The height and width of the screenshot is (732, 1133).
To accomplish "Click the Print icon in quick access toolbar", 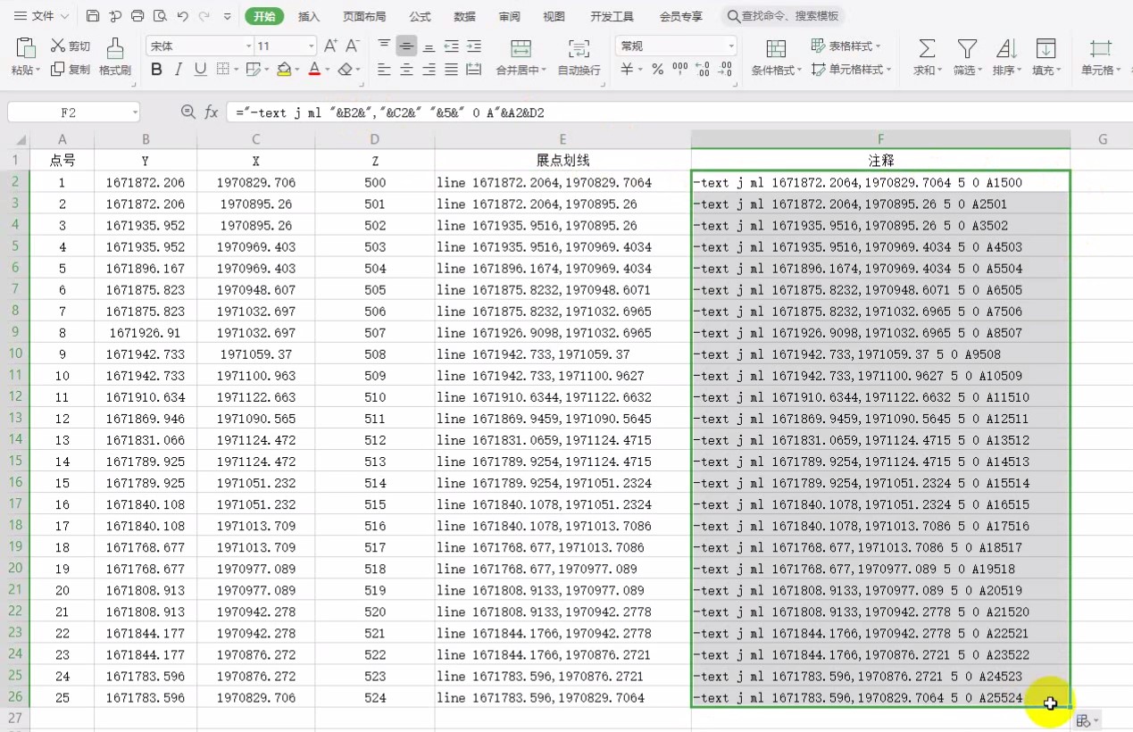I will coord(137,16).
